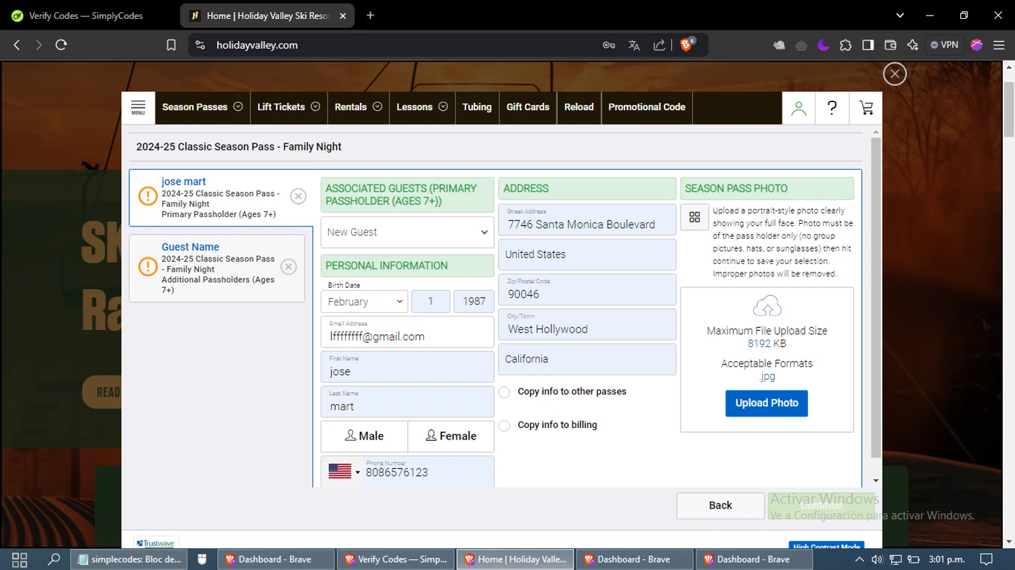This screenshot has height=570, width=1015.
Task: Click the cloud upload icon
Action: point(767,306)
